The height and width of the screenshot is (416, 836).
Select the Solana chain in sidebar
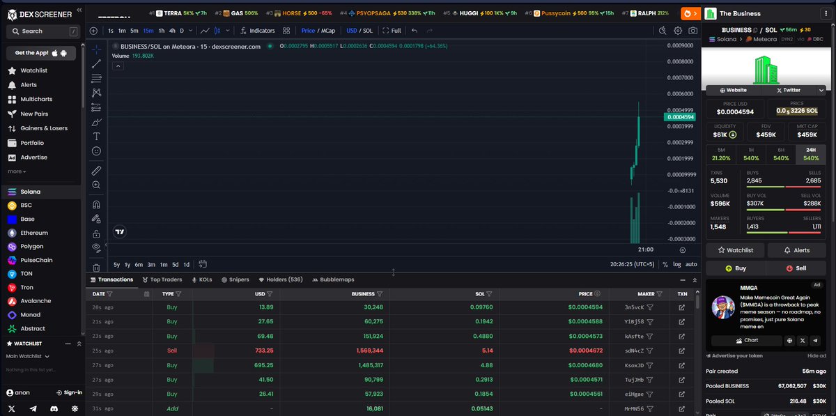pyautogui.click(x=40, y=192)
